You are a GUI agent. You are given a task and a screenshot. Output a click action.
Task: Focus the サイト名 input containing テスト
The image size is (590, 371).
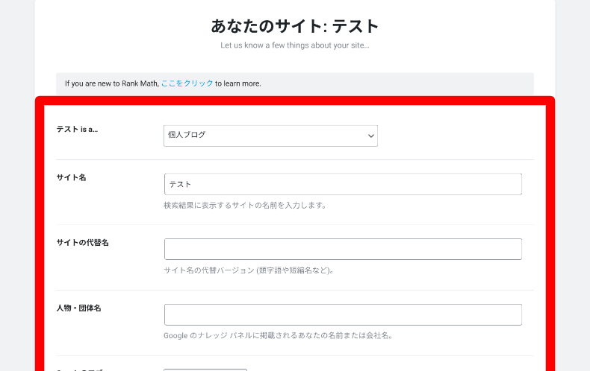pos(342,184)
